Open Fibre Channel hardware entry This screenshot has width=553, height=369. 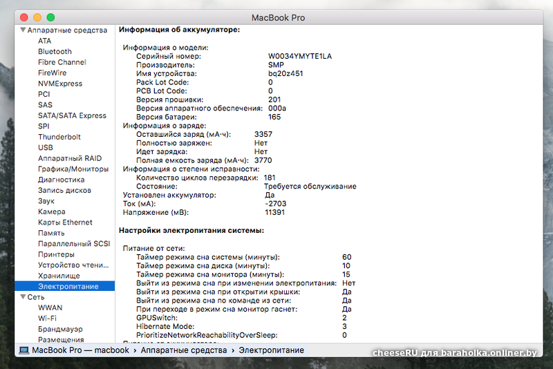click(x=62, y=62)
